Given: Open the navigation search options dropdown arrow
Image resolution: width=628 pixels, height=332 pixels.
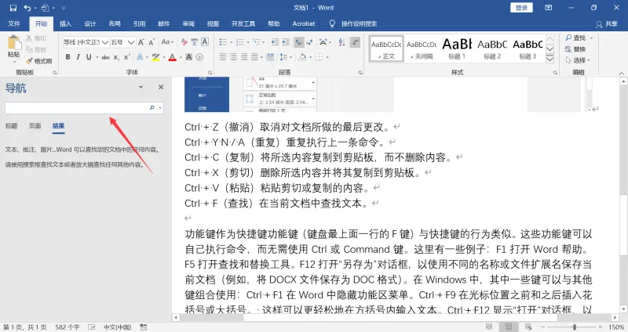Looking at the screenshot, I should (x=160, y=108).
